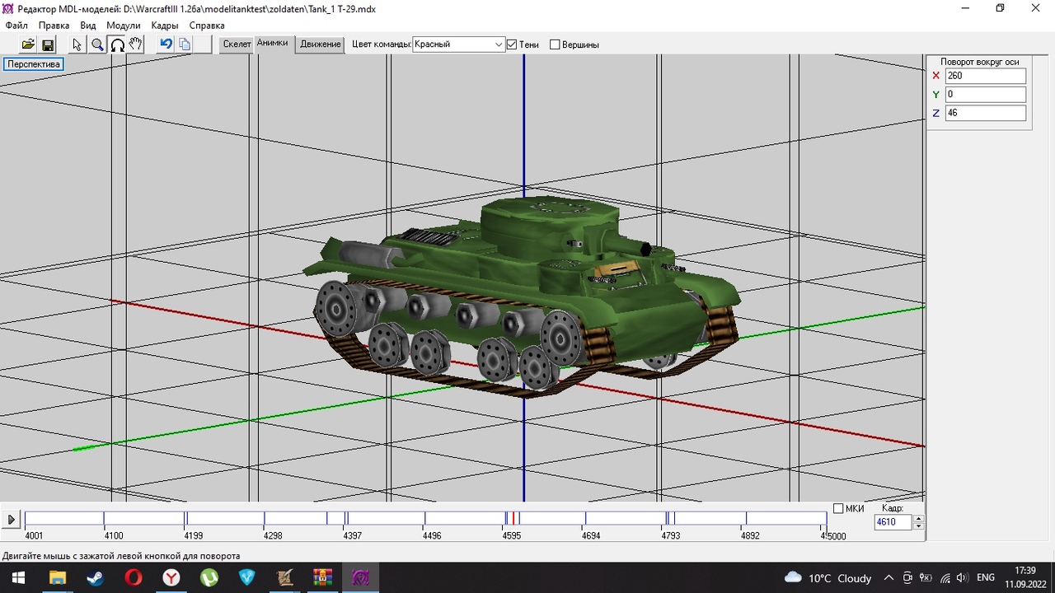This screenshot has width=1055, height=593.
Task: Choose the hand pan tool
Action: (136, 44)
